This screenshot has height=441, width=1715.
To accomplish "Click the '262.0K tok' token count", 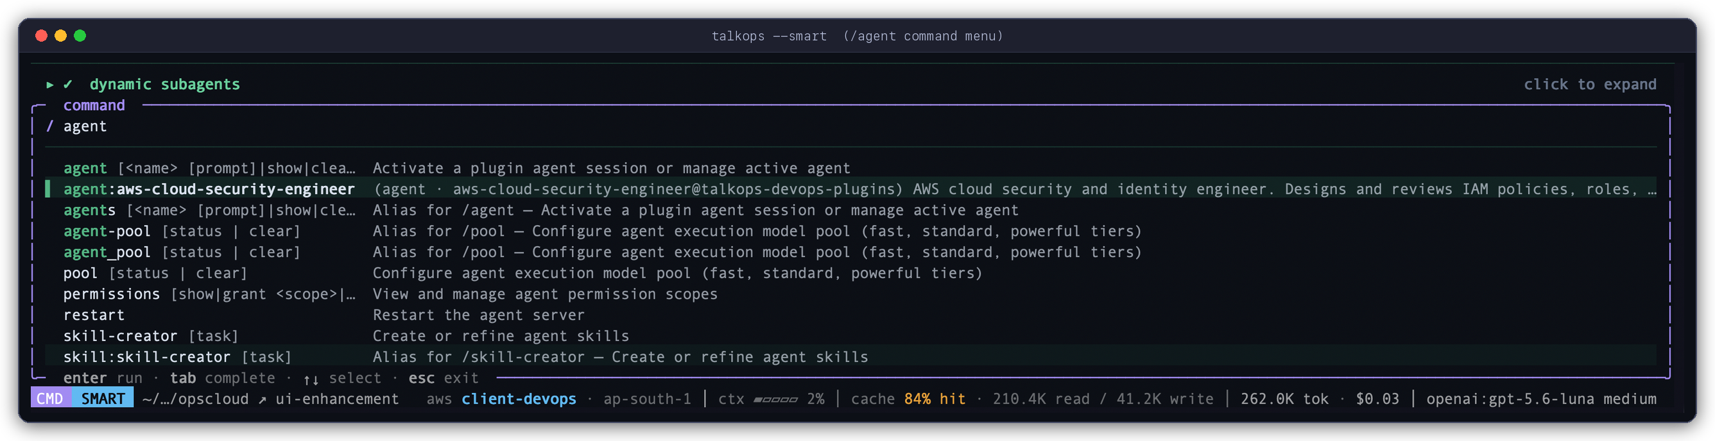I will coord(1284,399).
